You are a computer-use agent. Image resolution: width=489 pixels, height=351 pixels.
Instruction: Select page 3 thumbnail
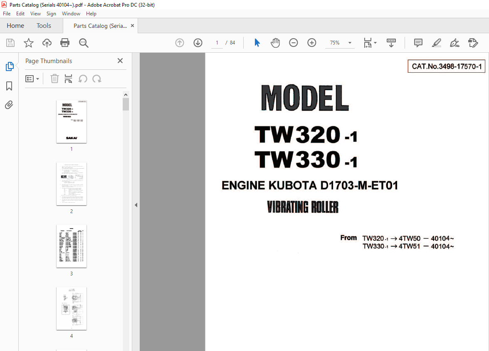pos(72,246)
